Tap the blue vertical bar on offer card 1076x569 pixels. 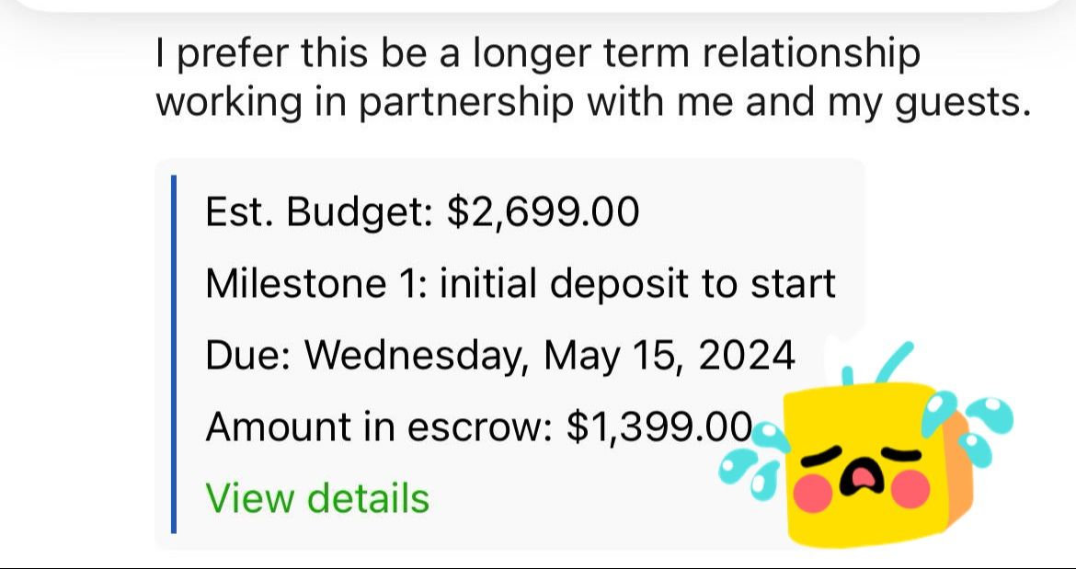coord(174,355)
